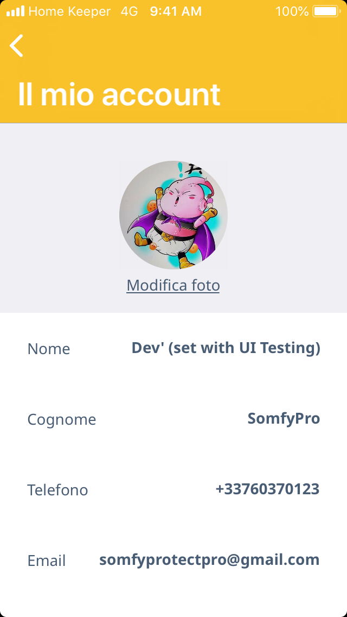
Task: Select the Telefono field label
Action: (x=57, y=490)
